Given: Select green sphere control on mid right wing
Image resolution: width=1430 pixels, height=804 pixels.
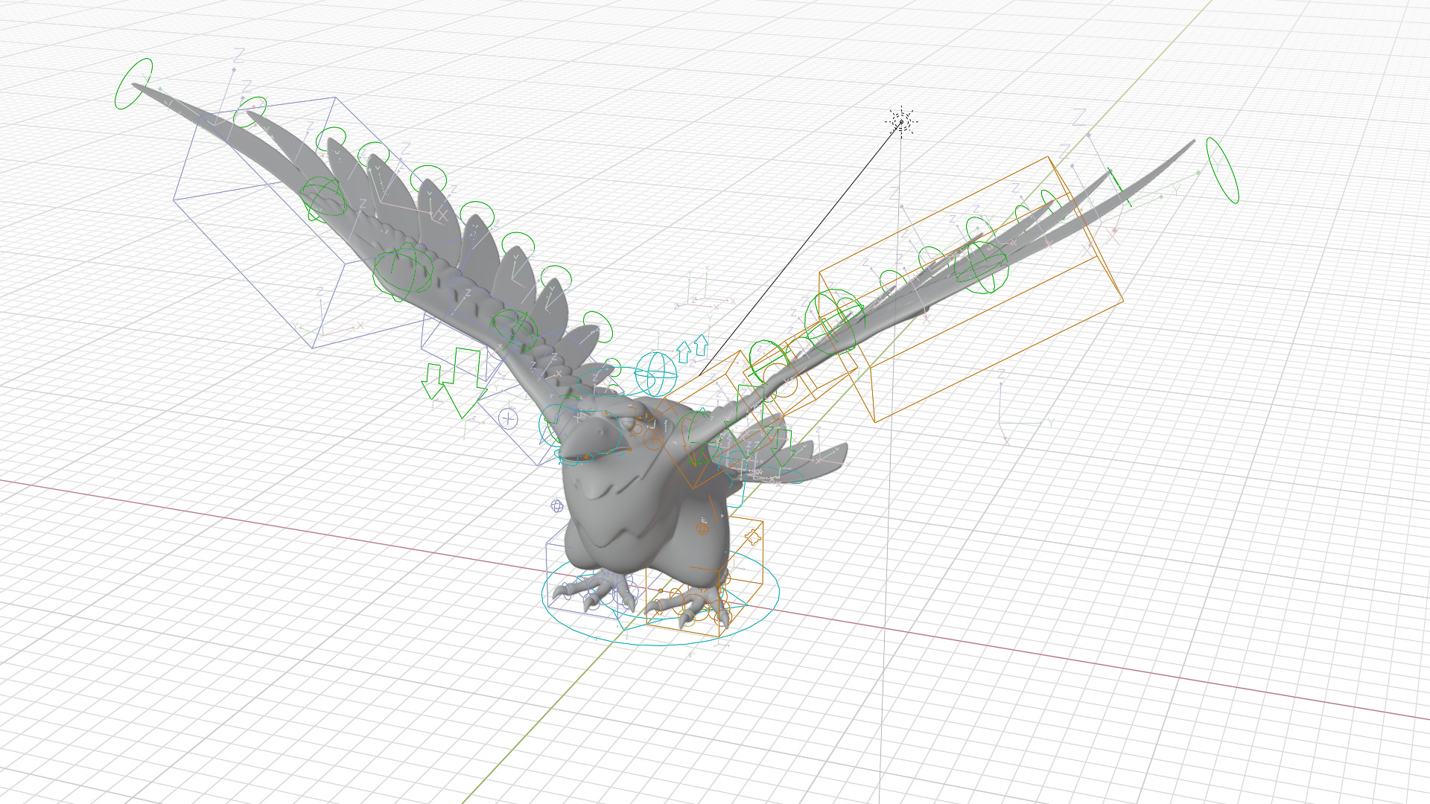Looking at the screenshot, I should point(833,322).
